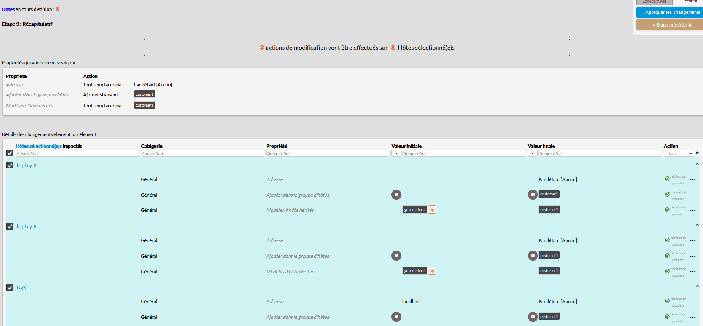This screenshot has height=326, width=703.
Task: Click the Propriété column filter field
Action: click(328, 154)
